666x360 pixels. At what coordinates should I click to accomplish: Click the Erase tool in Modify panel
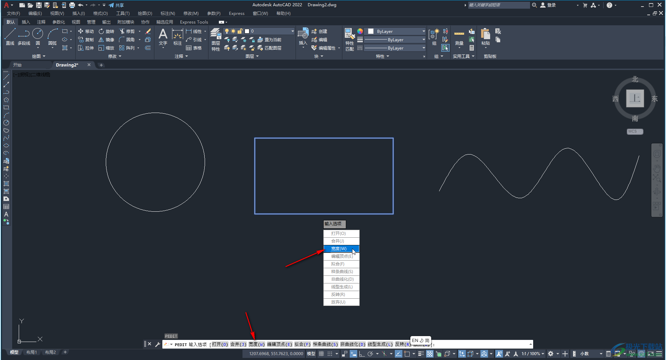pos(148,31)
